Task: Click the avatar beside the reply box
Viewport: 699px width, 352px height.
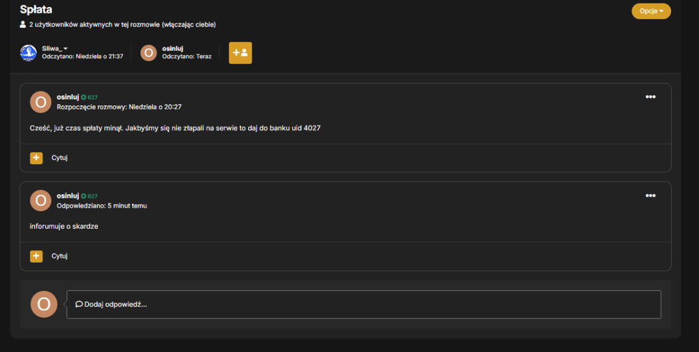Action: 43,305
